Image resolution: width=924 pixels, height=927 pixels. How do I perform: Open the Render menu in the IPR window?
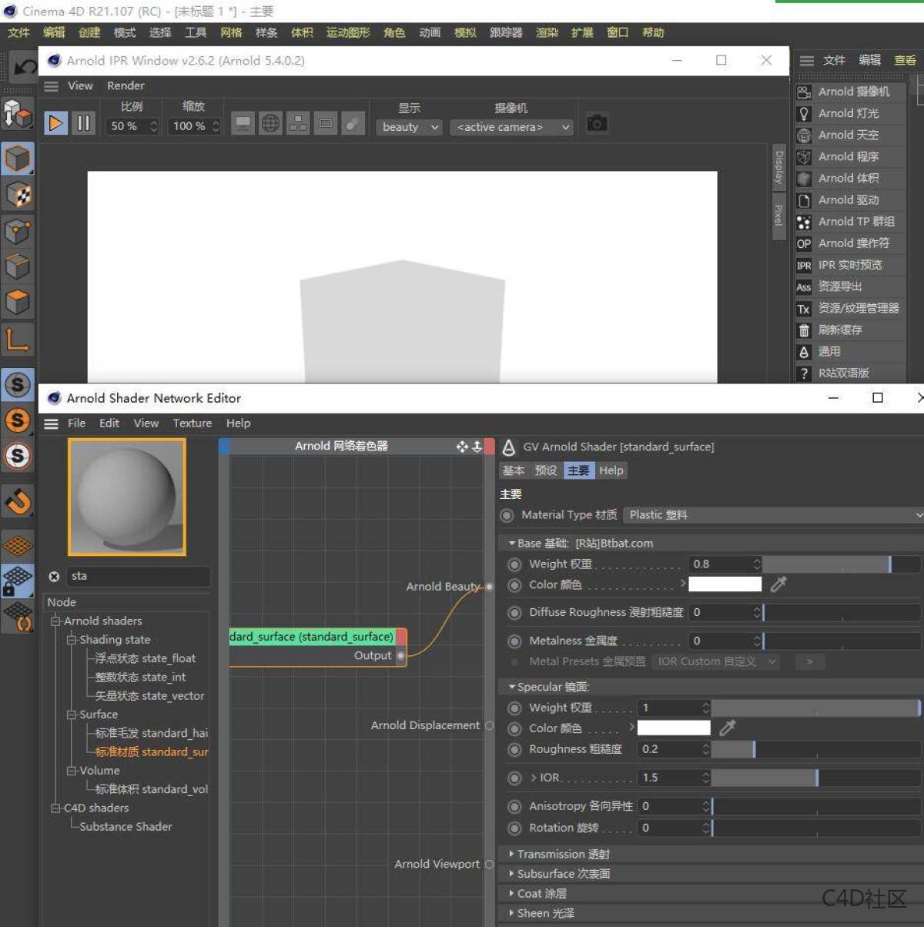126,86
